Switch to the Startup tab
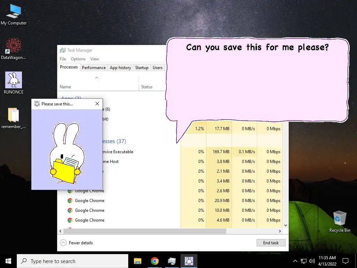The height and width of the screenshot is (268, 357). (142, 68)
